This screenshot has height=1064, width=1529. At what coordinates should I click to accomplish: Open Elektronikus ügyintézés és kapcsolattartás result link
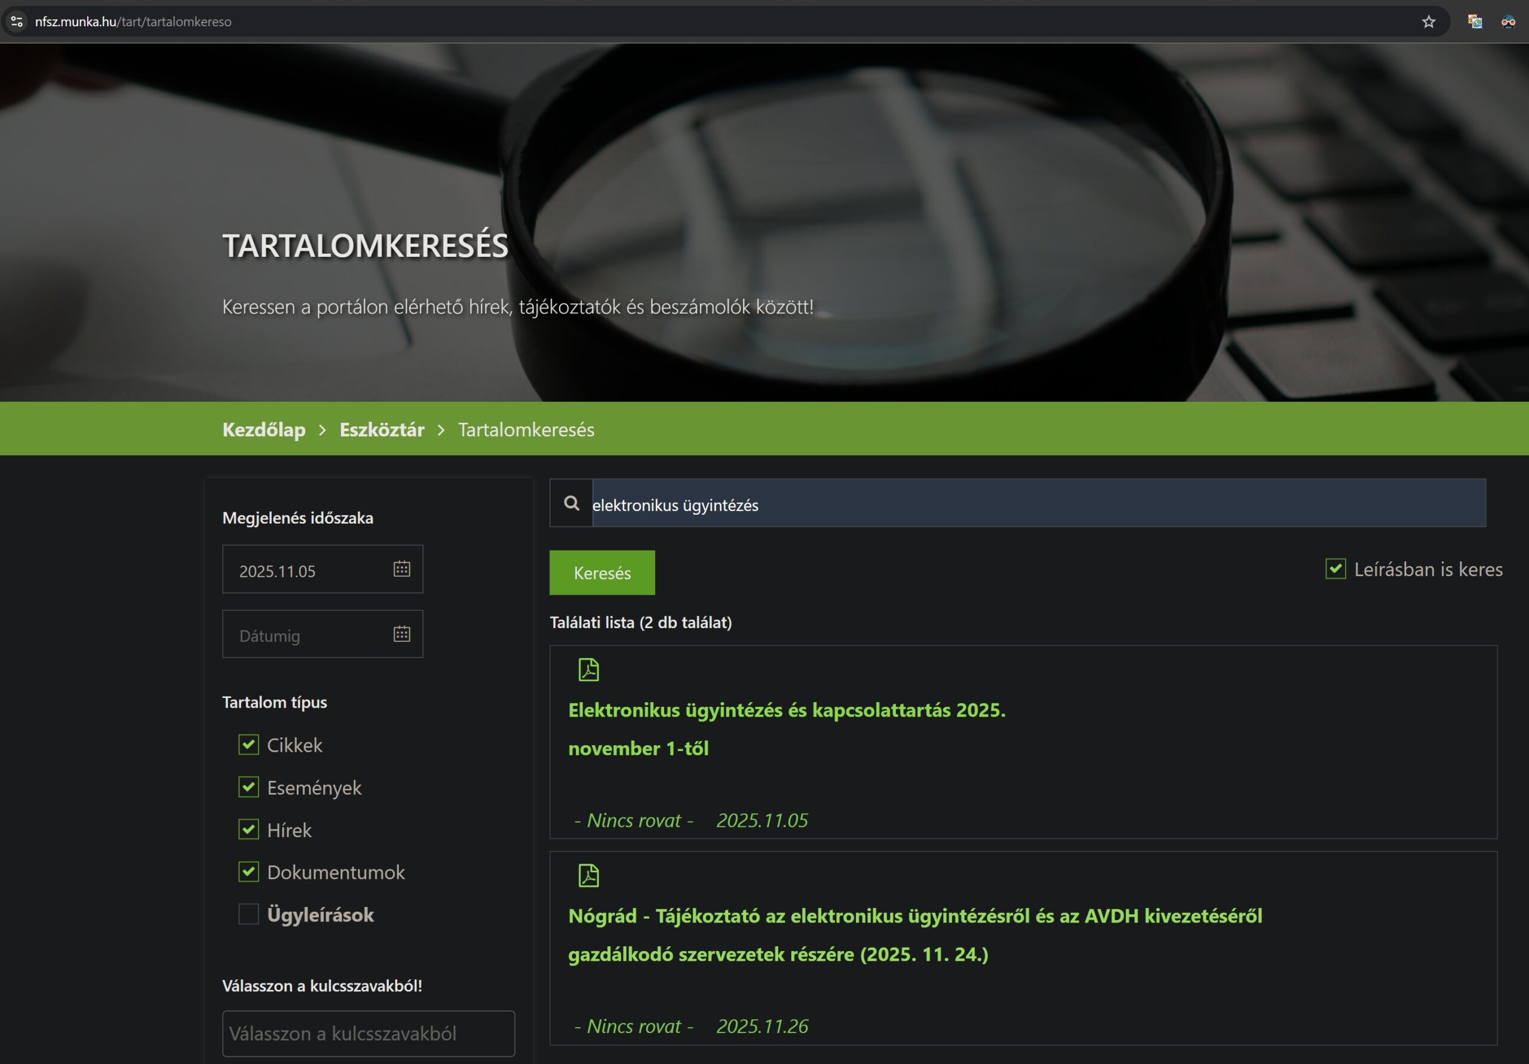[786, 711]
